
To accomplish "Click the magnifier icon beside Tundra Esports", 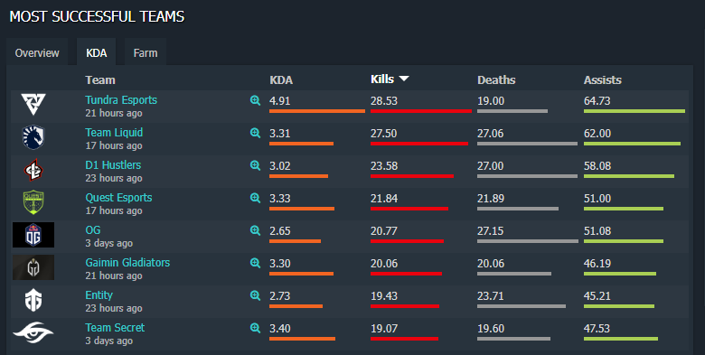I will coord(256,100).
